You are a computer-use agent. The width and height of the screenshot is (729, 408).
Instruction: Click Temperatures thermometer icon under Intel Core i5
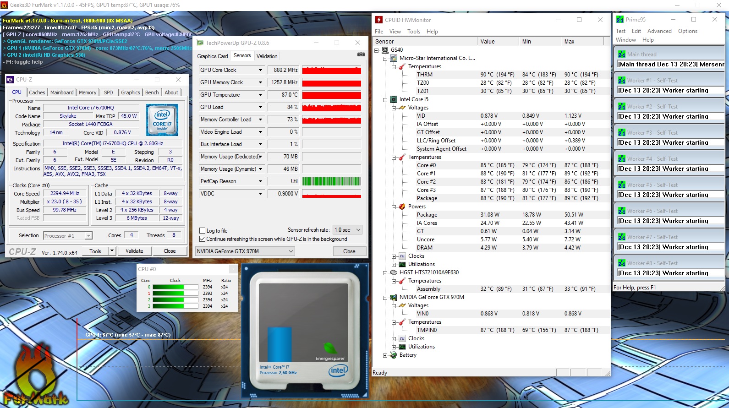402,157
